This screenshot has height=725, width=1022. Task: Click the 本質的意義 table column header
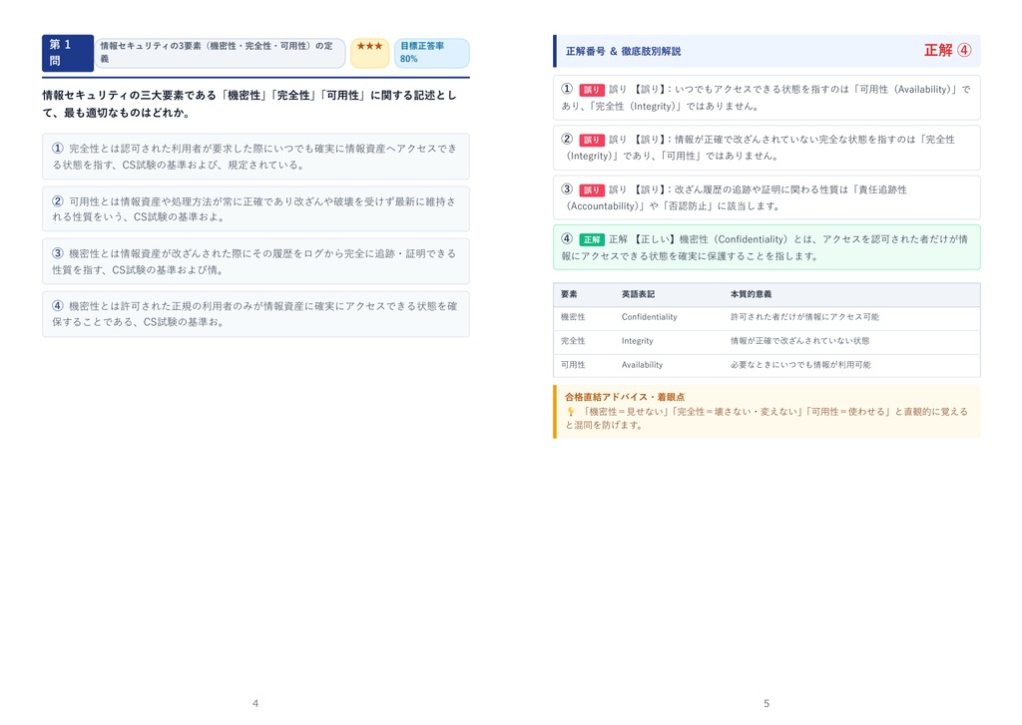point(751,294)
